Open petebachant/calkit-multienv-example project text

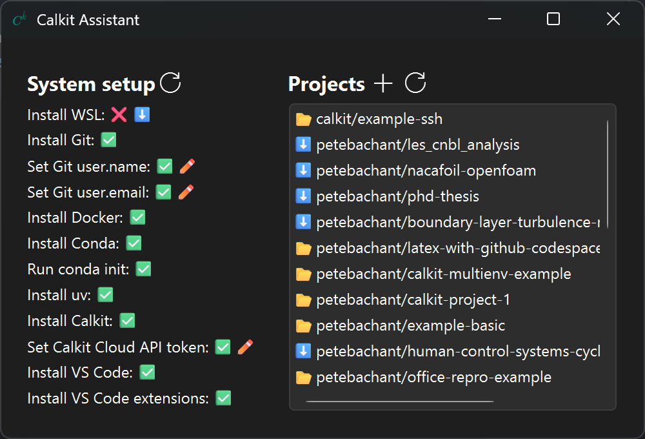pyautogui.click(x=444, y=274)
